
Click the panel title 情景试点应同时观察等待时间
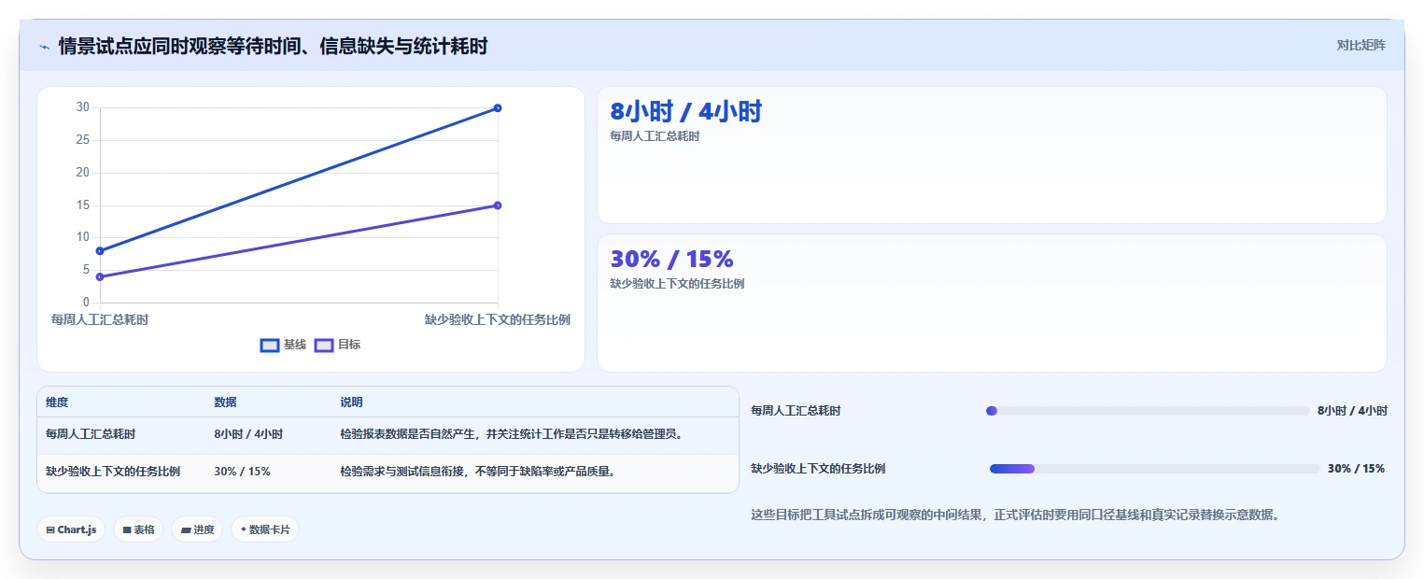pos(273,46)
